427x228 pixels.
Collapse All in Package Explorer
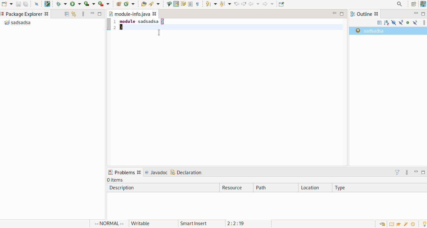pyautogui.click(x=67, y=14)
